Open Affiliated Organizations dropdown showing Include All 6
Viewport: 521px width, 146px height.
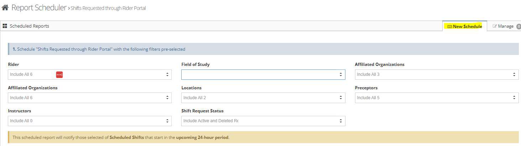point(89,98)
